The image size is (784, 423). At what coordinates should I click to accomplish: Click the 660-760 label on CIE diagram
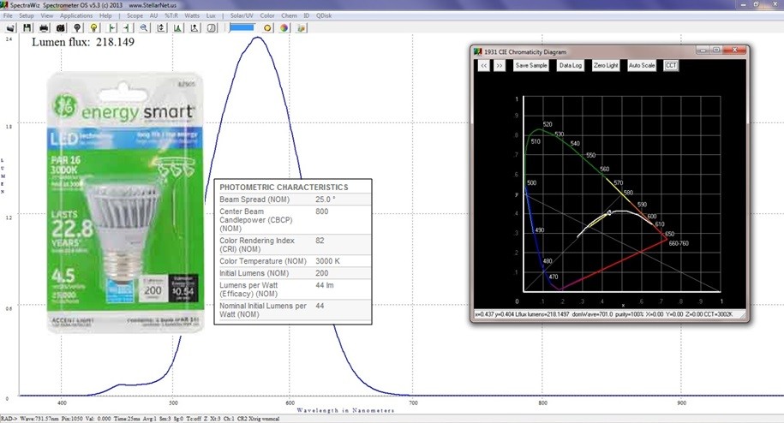679,244
